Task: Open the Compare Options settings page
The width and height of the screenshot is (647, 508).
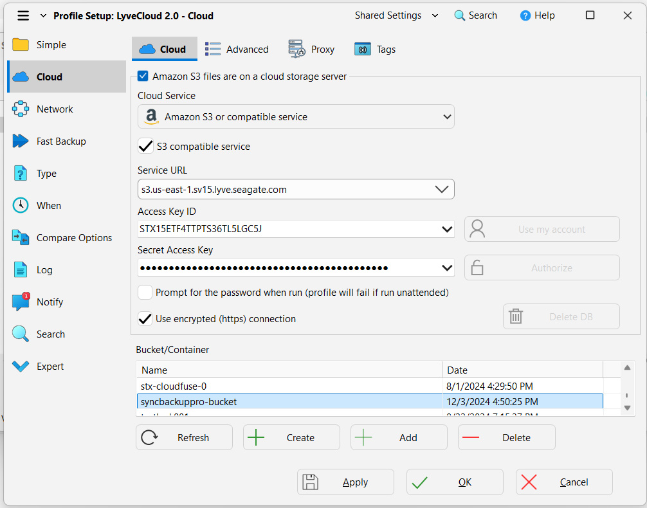Action: point(67,238)
